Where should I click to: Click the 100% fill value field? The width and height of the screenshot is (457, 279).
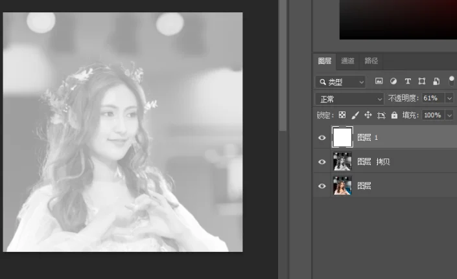[x=434, y=115]
